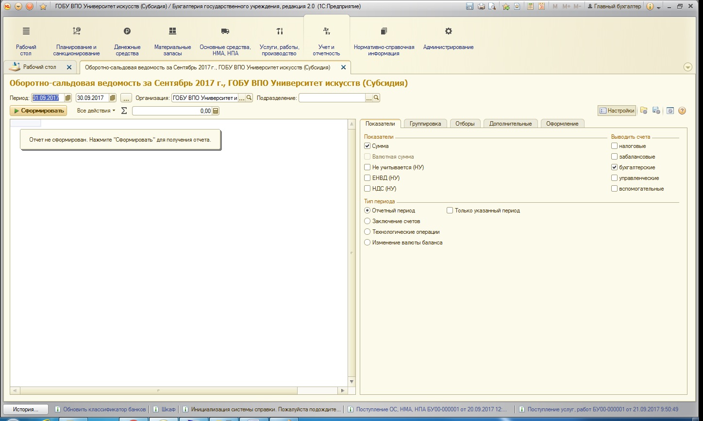Open calendar picker for end date 30.09.2017
Image resolution: width=703 pixels, height=421 pixels.
click(113, 97)
